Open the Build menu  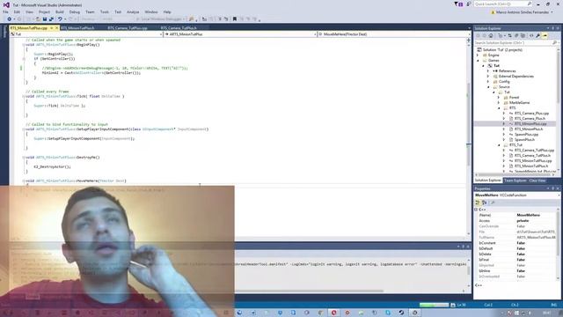click(60, 11)
